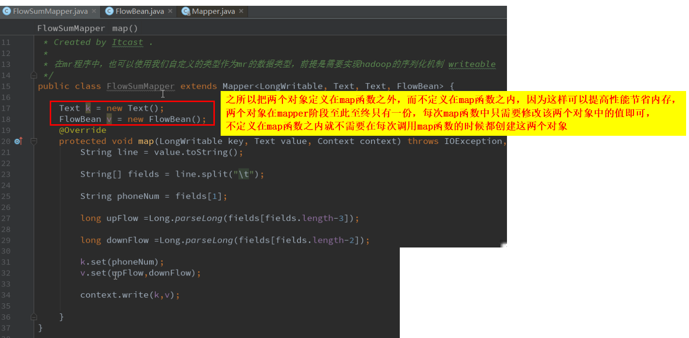Image resolution: width=689 pixels, height=338 pixels.
Task: Click 'value.toString()' on line 21
Action: click(x=196, y=152)
